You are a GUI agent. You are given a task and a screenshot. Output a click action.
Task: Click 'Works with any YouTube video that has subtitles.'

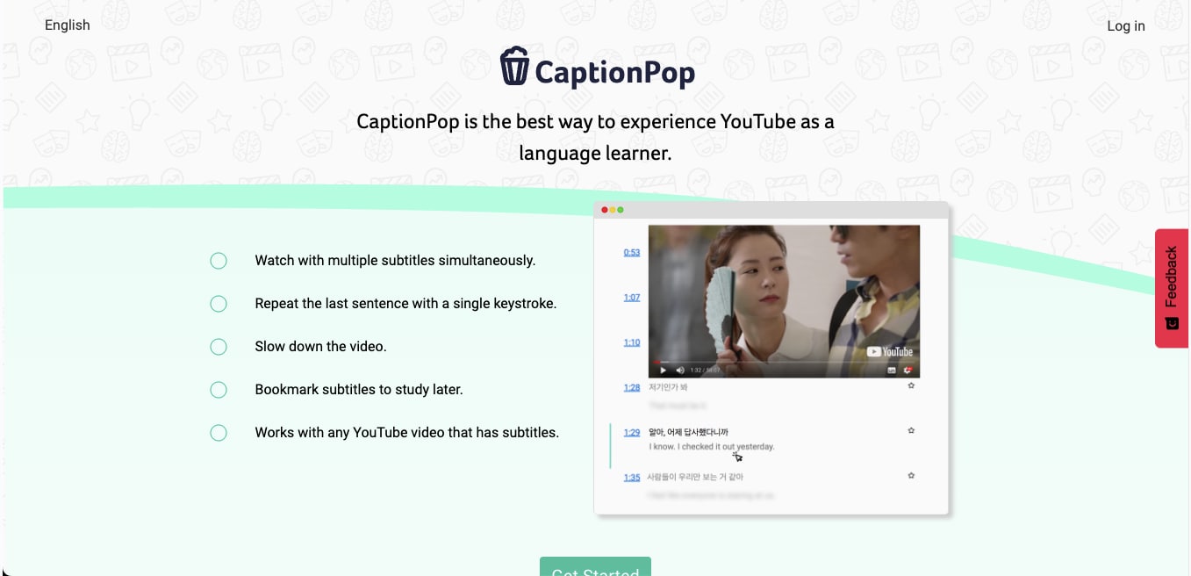coord(406,433)
